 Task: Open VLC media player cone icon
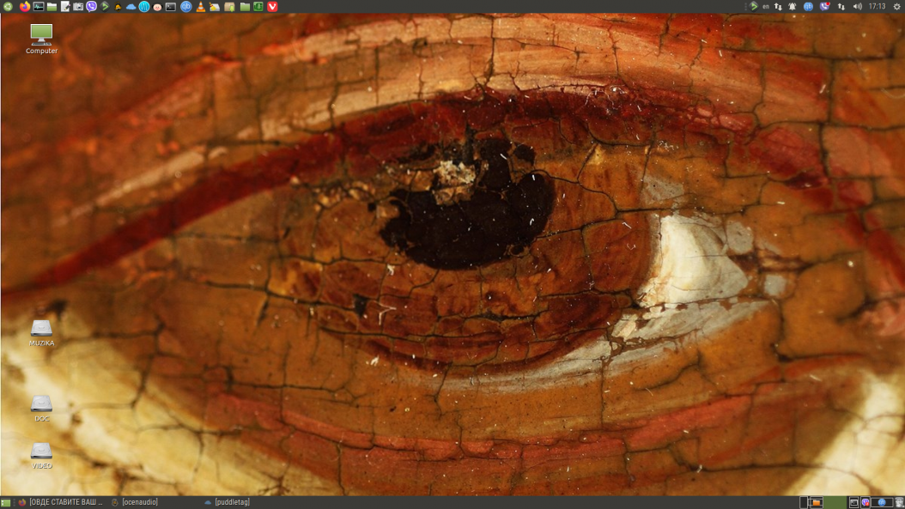click(x=200, y=6)
